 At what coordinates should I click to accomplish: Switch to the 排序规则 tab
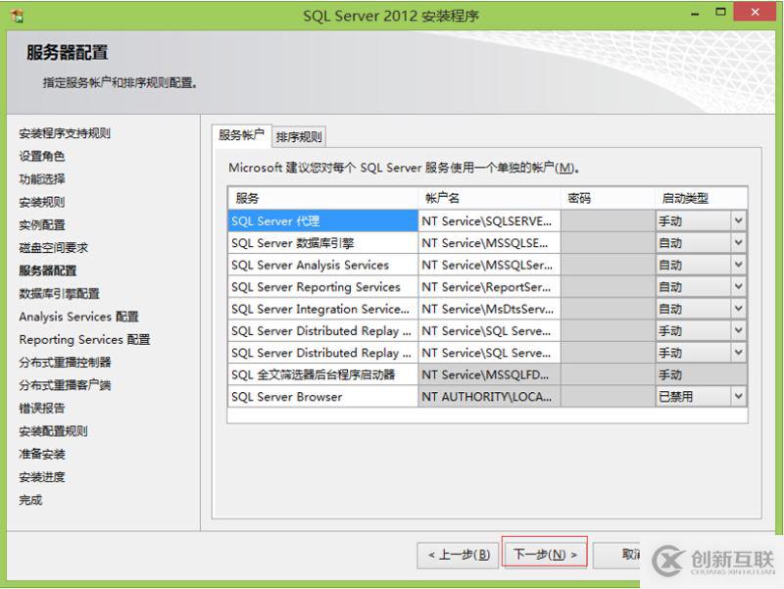pyautogui.click(x=299, y=136)
